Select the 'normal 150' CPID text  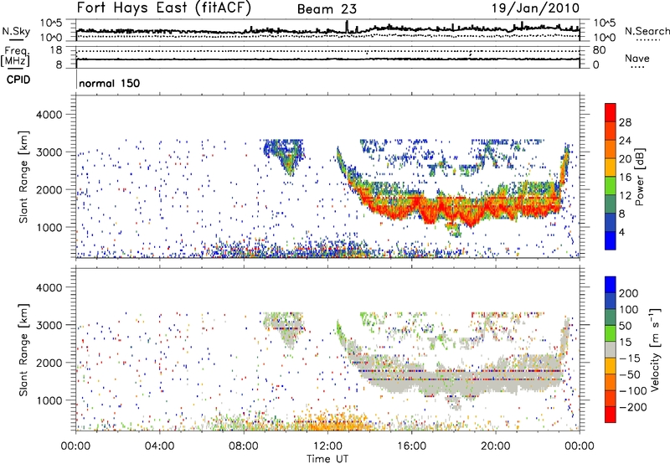[x=110, y=83]
